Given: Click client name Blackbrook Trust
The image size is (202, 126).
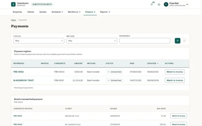Looking at the screenshot, I should click(72, 116).
